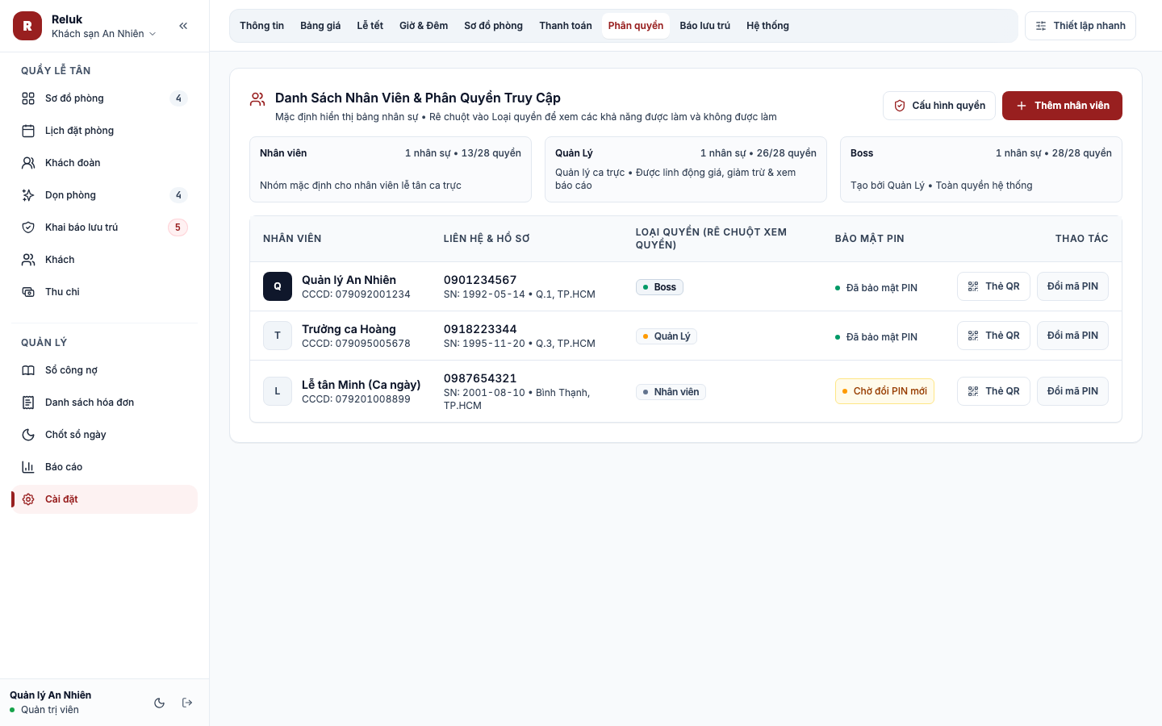Screen dimensions: 1162x726
Task: Open Khai báo lưu trú in sidebar
Action: coord(104,227)
